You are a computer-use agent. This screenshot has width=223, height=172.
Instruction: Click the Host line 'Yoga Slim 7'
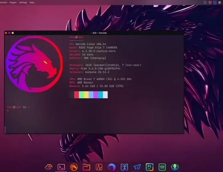[x=93, y=48]
